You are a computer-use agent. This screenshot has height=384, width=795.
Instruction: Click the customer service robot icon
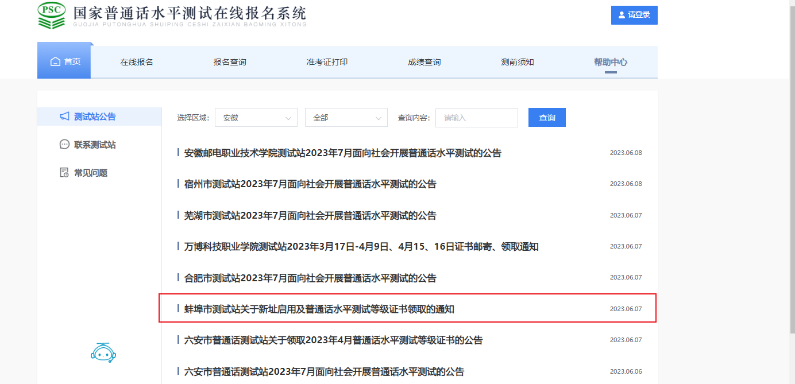103,352
